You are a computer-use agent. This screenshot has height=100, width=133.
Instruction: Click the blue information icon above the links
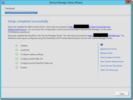pos(102,45)
